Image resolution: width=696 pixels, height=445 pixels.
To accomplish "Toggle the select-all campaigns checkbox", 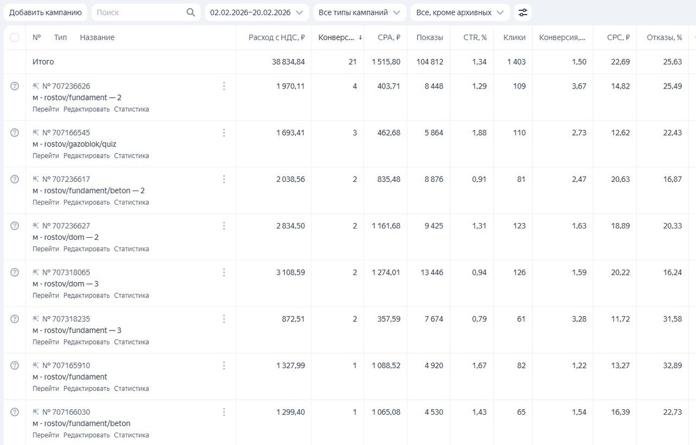I will [15, 37].
